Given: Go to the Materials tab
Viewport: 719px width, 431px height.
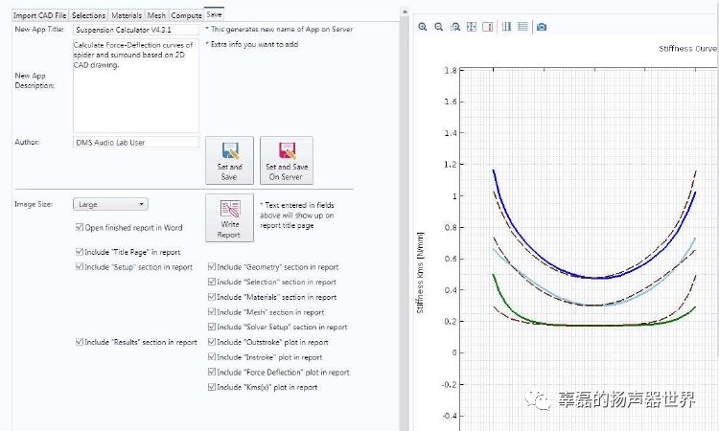Looking at the screenshot, I should (x=127, y=15).
